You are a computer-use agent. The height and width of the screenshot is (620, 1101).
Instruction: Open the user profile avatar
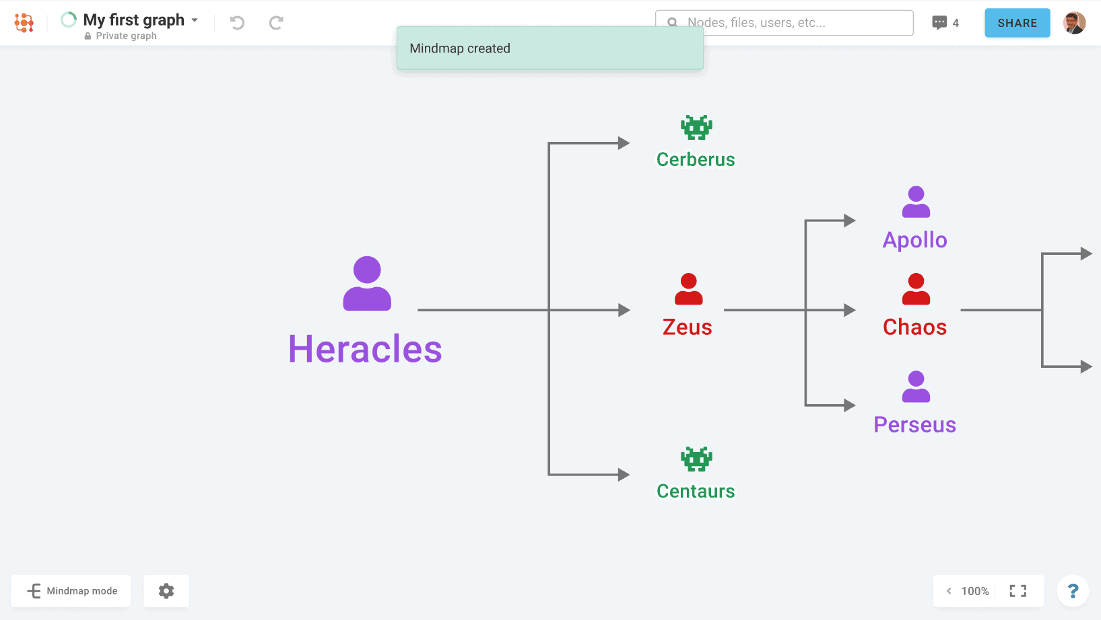[x=1074, y=23]
